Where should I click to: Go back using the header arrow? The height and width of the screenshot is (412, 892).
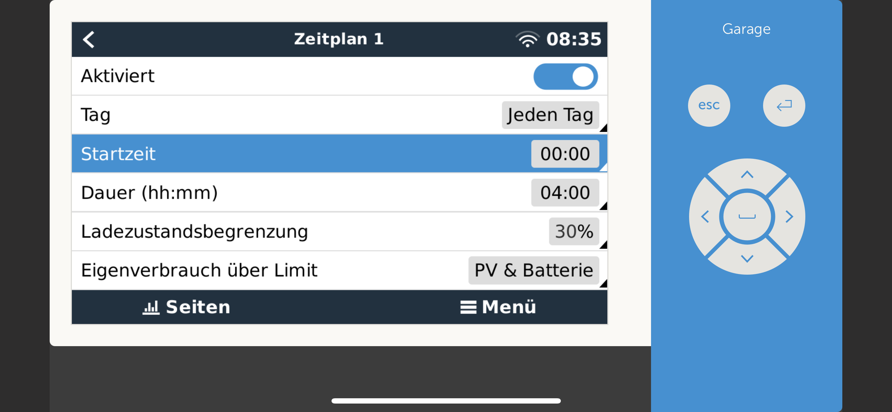[x=89, y=39]
